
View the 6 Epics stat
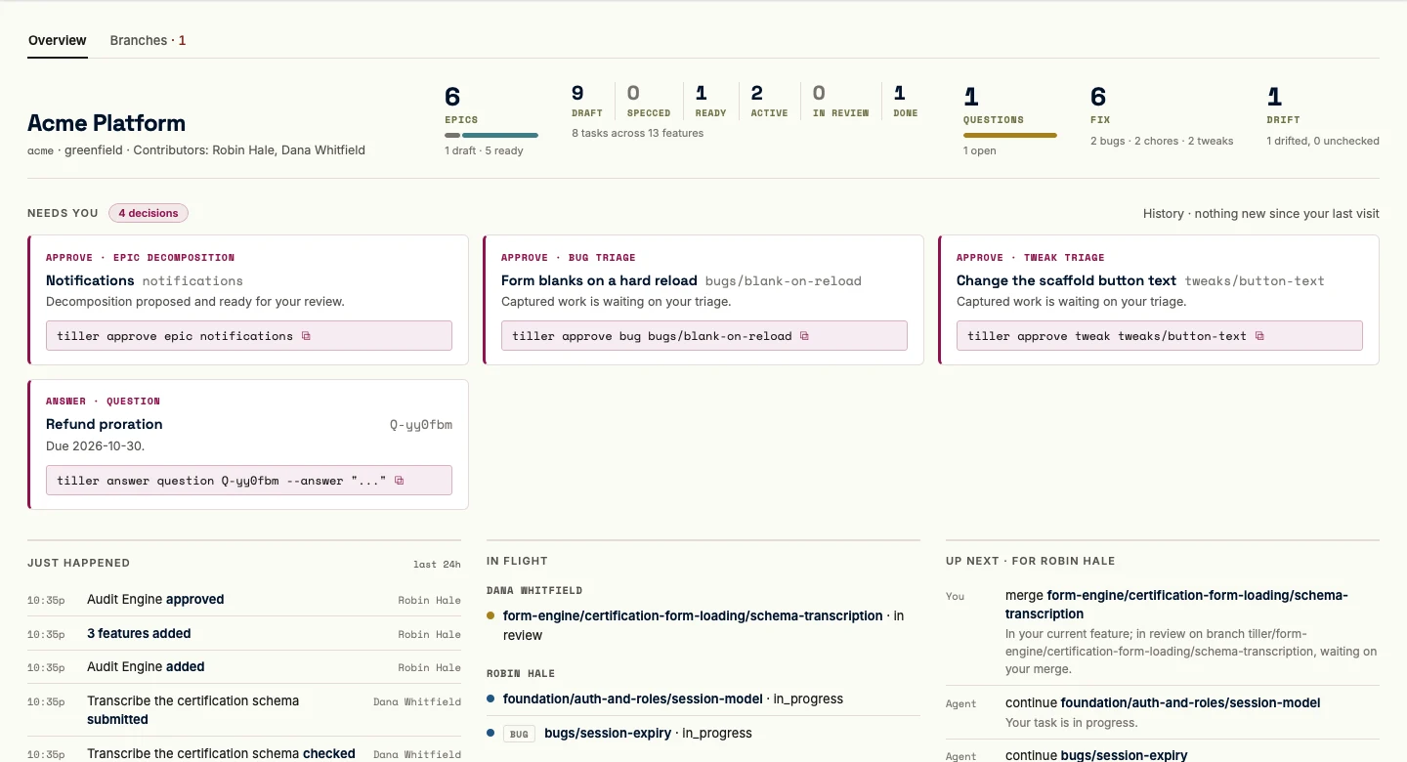click(x=490, y=121)
